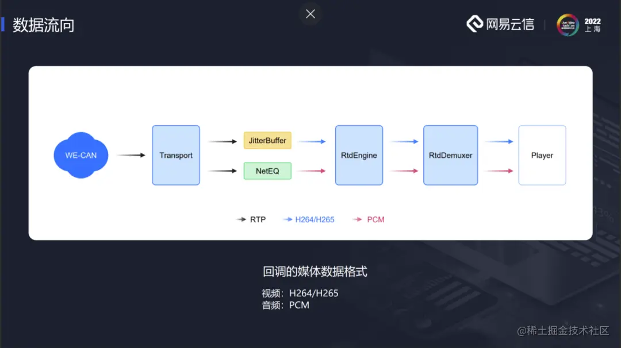The height and width of the screenshot is (348, 621).
Task: Click the black arrow icon beside RTP legend
Action: tap(241, 219)
